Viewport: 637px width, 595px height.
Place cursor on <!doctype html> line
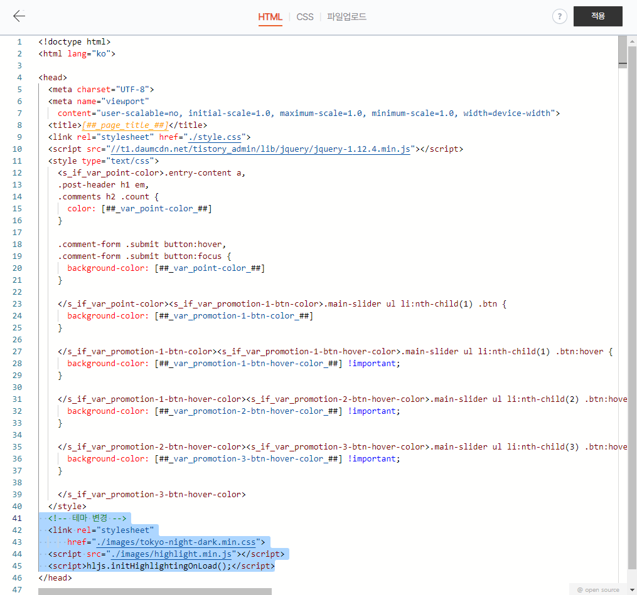point(74,42)
